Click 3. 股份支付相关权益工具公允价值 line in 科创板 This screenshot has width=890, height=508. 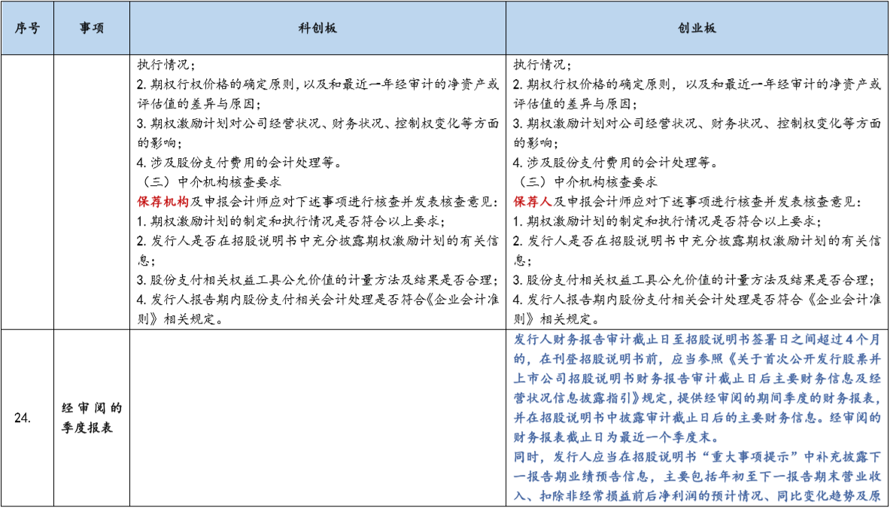tap(318, 280)
